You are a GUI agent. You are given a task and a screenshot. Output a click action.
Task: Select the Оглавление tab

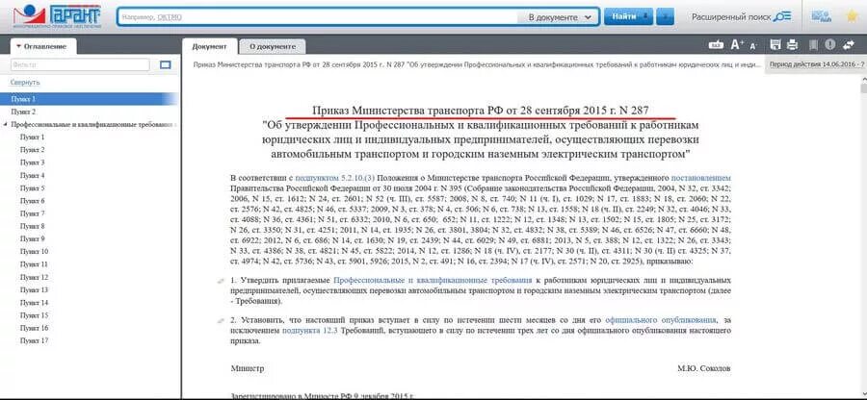[43, 47]
